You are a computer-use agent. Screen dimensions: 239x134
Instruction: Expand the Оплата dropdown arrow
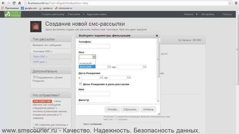pos(197,14)
